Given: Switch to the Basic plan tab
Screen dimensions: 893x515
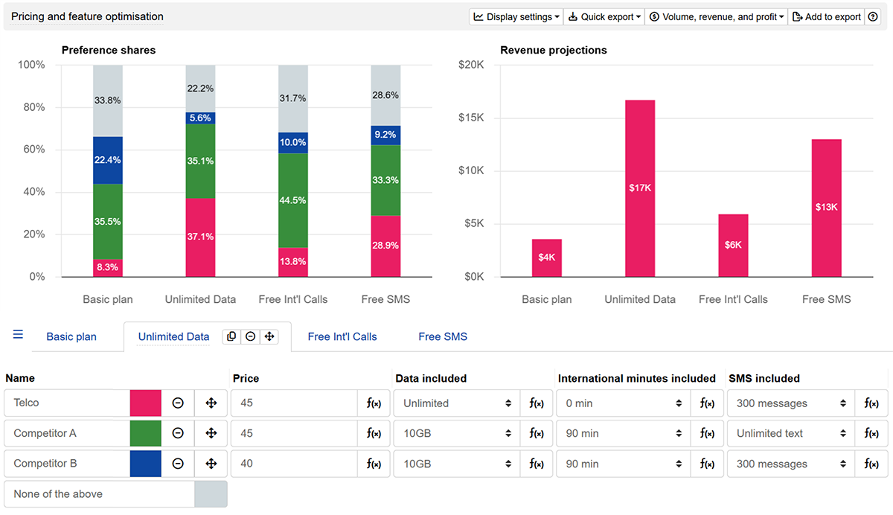Looking at the screenshot, I should (71, 336).
